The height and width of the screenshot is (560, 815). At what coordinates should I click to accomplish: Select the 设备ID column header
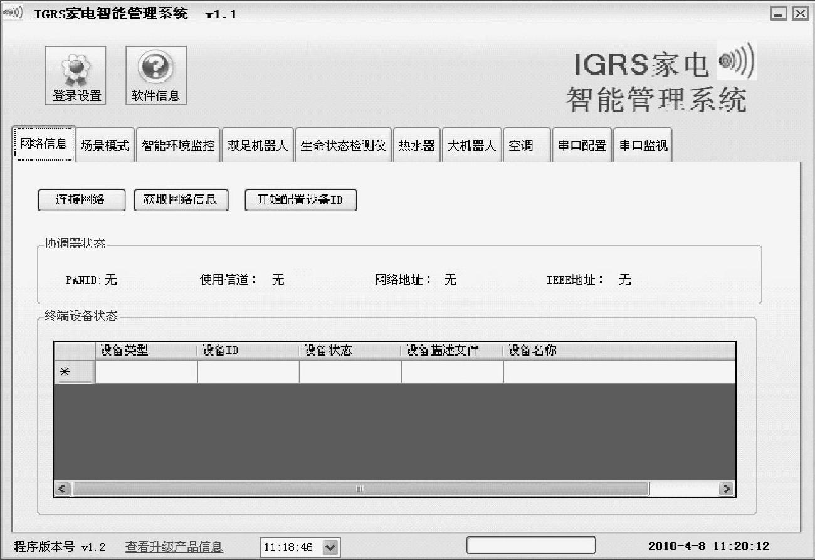(248, 351)
